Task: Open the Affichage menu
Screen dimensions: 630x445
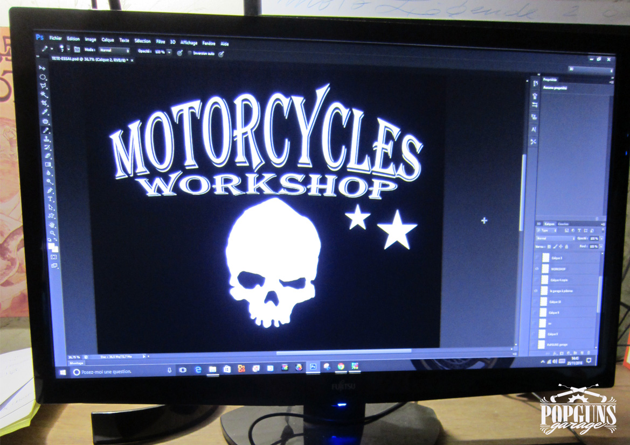Action: pyautogui.click(x=189, y=43)
